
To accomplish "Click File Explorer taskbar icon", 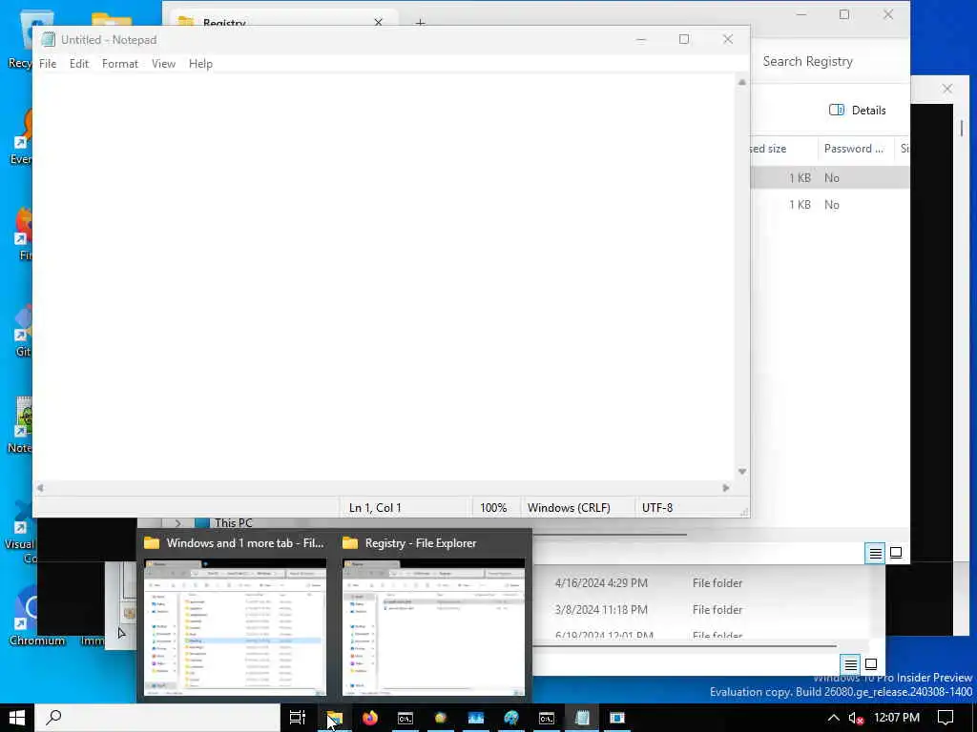I will coord(335,718).
